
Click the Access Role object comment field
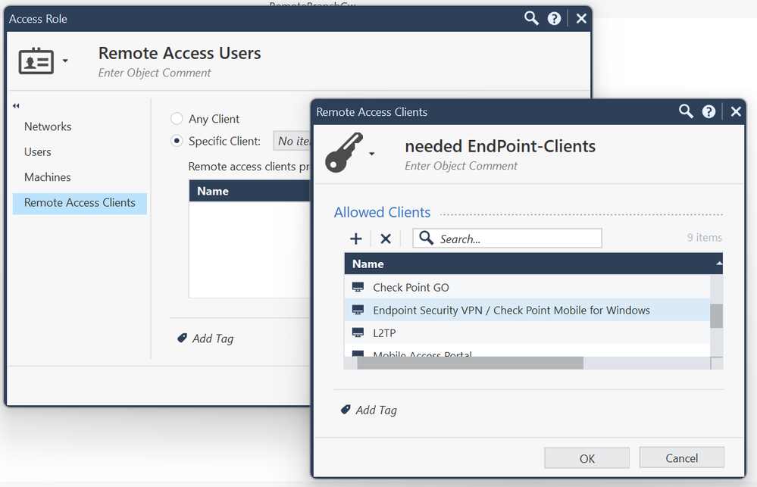click(x=155, y=73)
